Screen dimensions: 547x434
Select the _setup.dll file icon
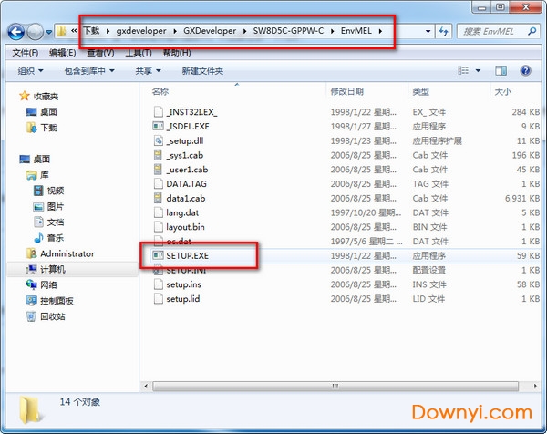[158, 140]
